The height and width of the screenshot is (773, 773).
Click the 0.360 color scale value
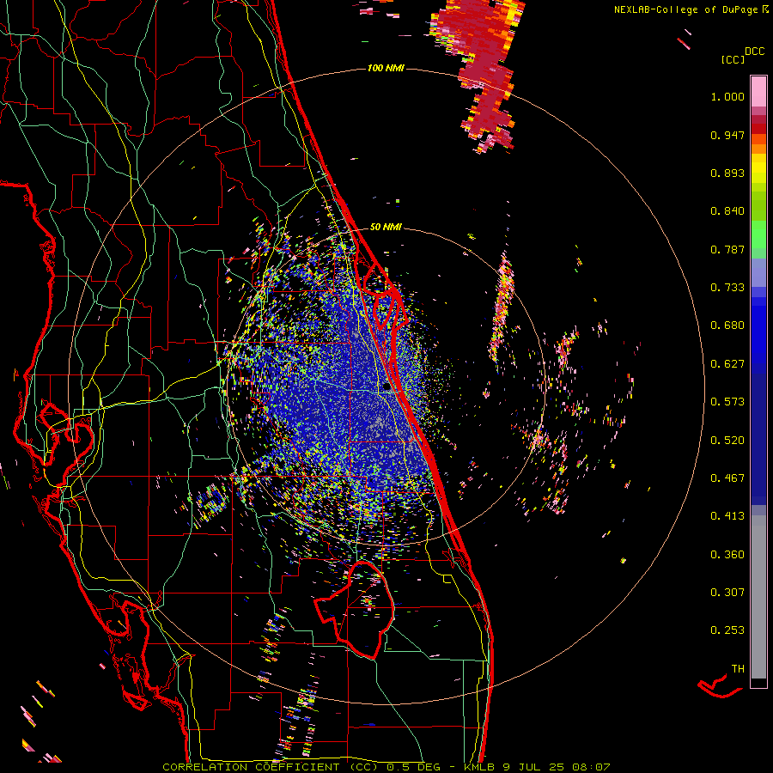pos(727,555)
